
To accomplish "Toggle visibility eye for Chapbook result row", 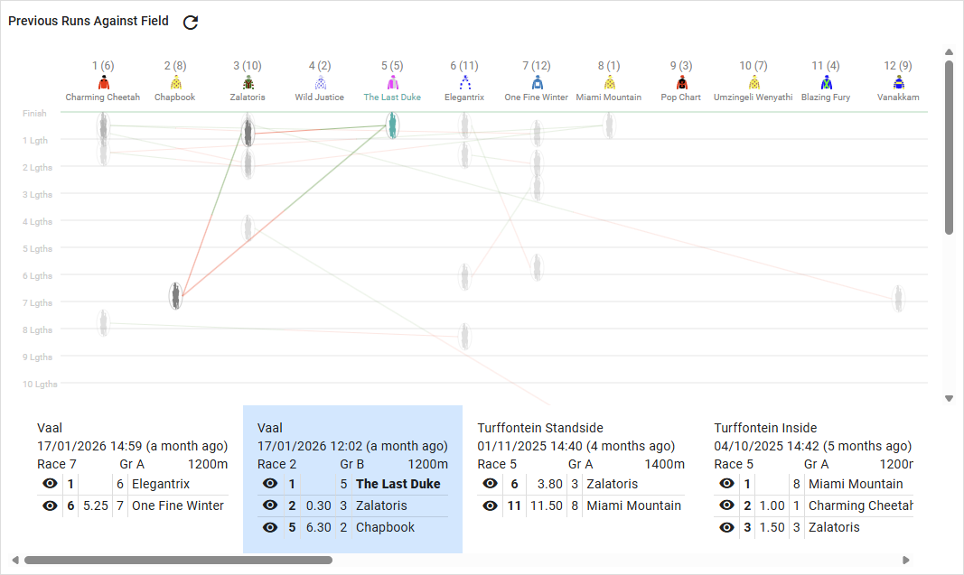I will [x=269, y=527].
